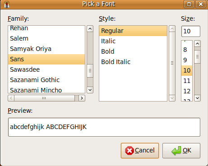The image size is (208, 166).
Task: Select the Italic style
Action: click(133, 41)
